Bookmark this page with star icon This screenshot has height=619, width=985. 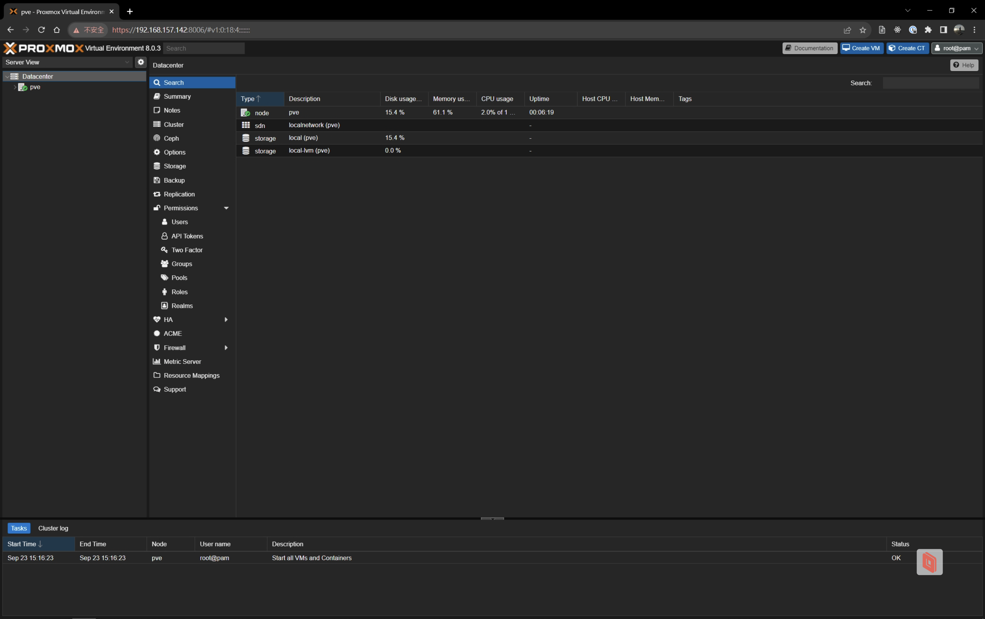[x=863, y=30]
